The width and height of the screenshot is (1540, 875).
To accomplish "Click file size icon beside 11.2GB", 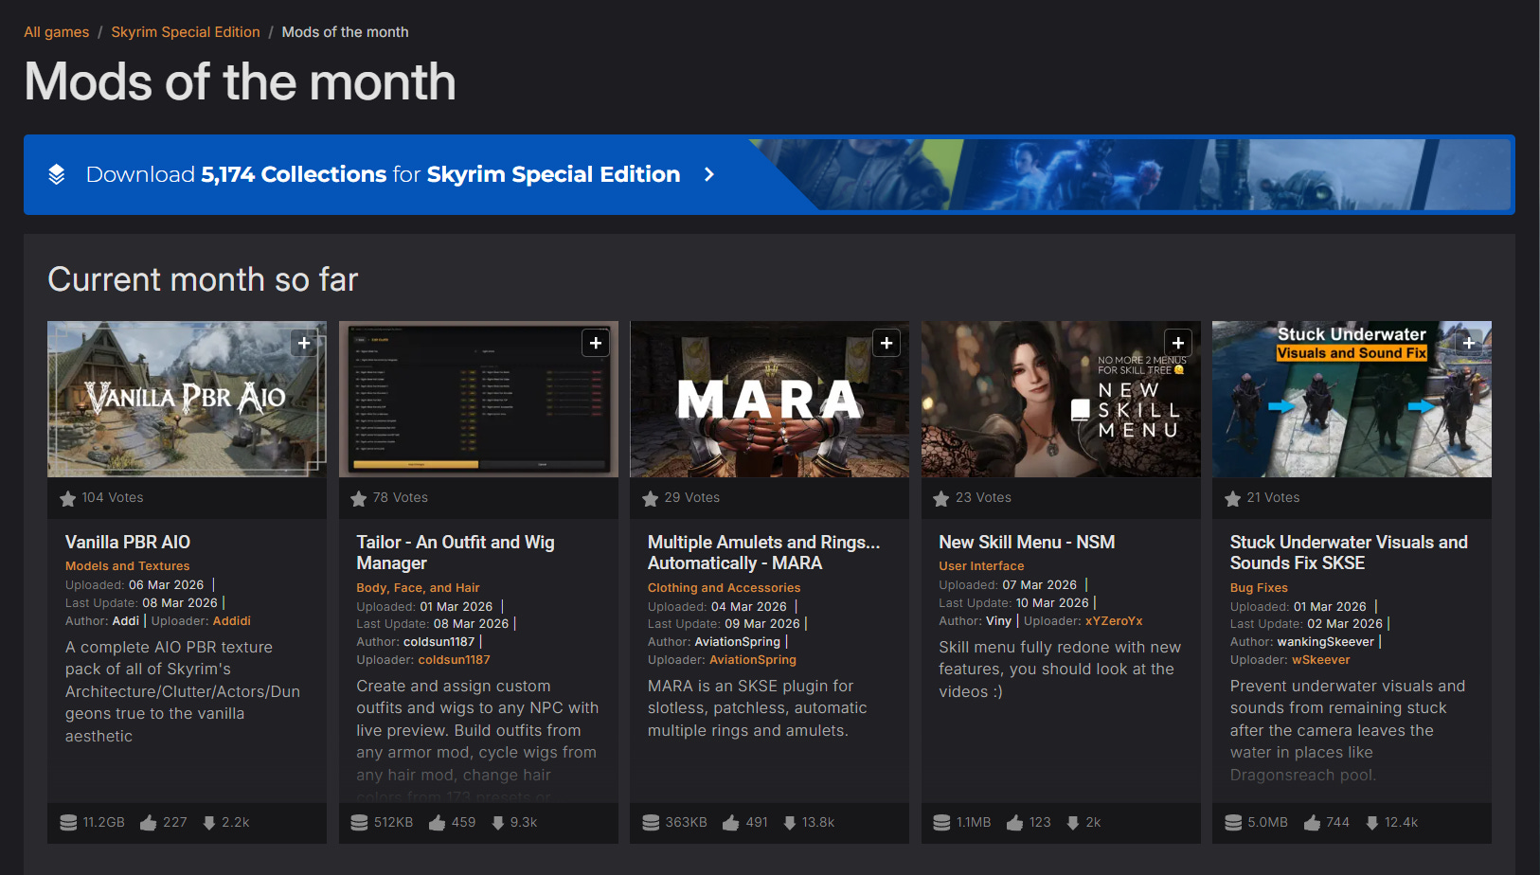I will [x=68, y=823].
